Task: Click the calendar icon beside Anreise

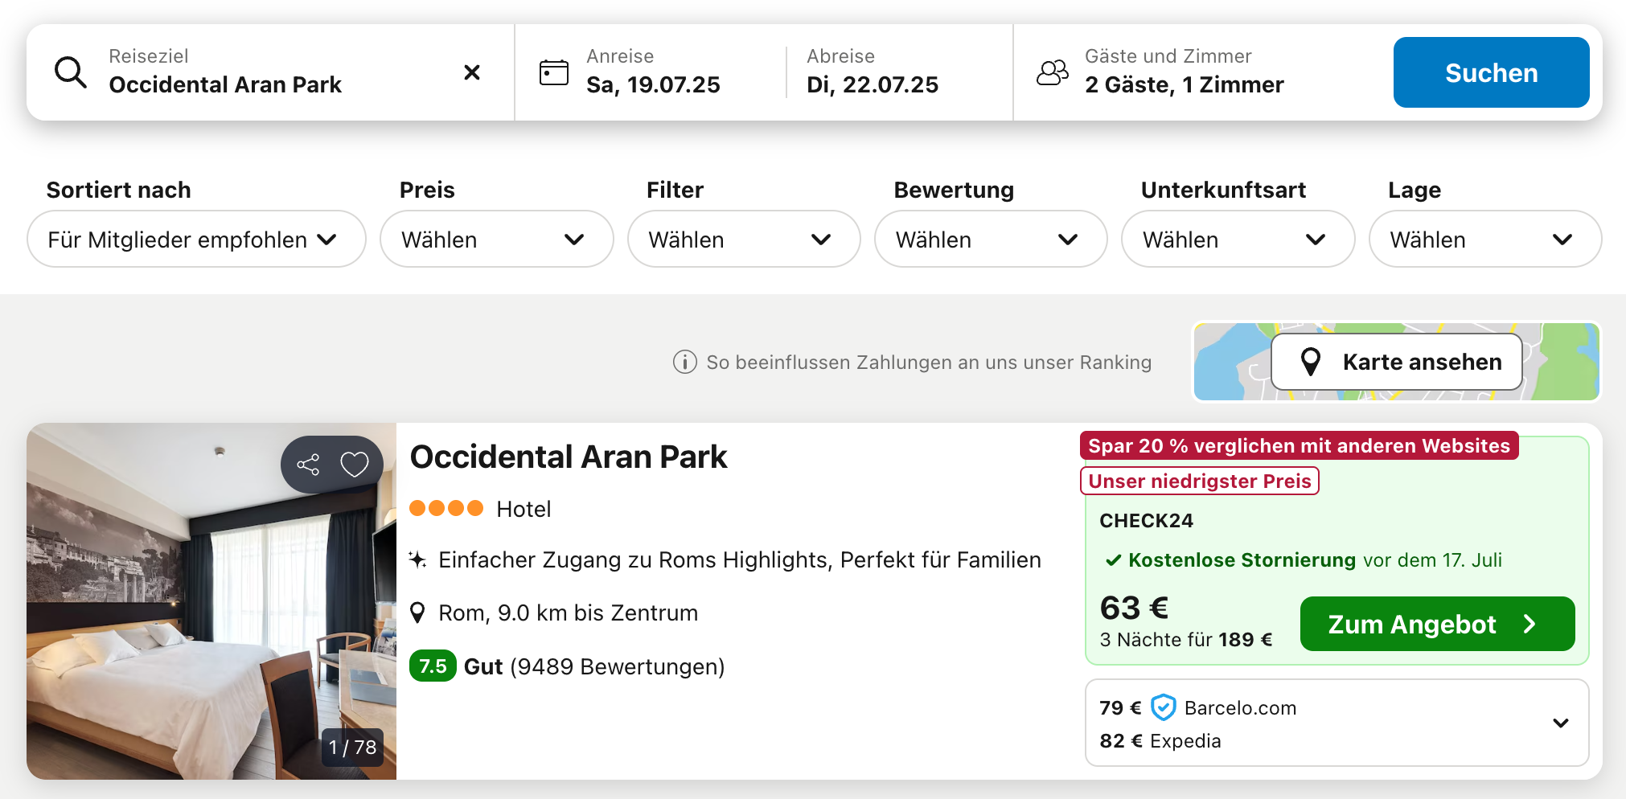Action: point(553,72)
